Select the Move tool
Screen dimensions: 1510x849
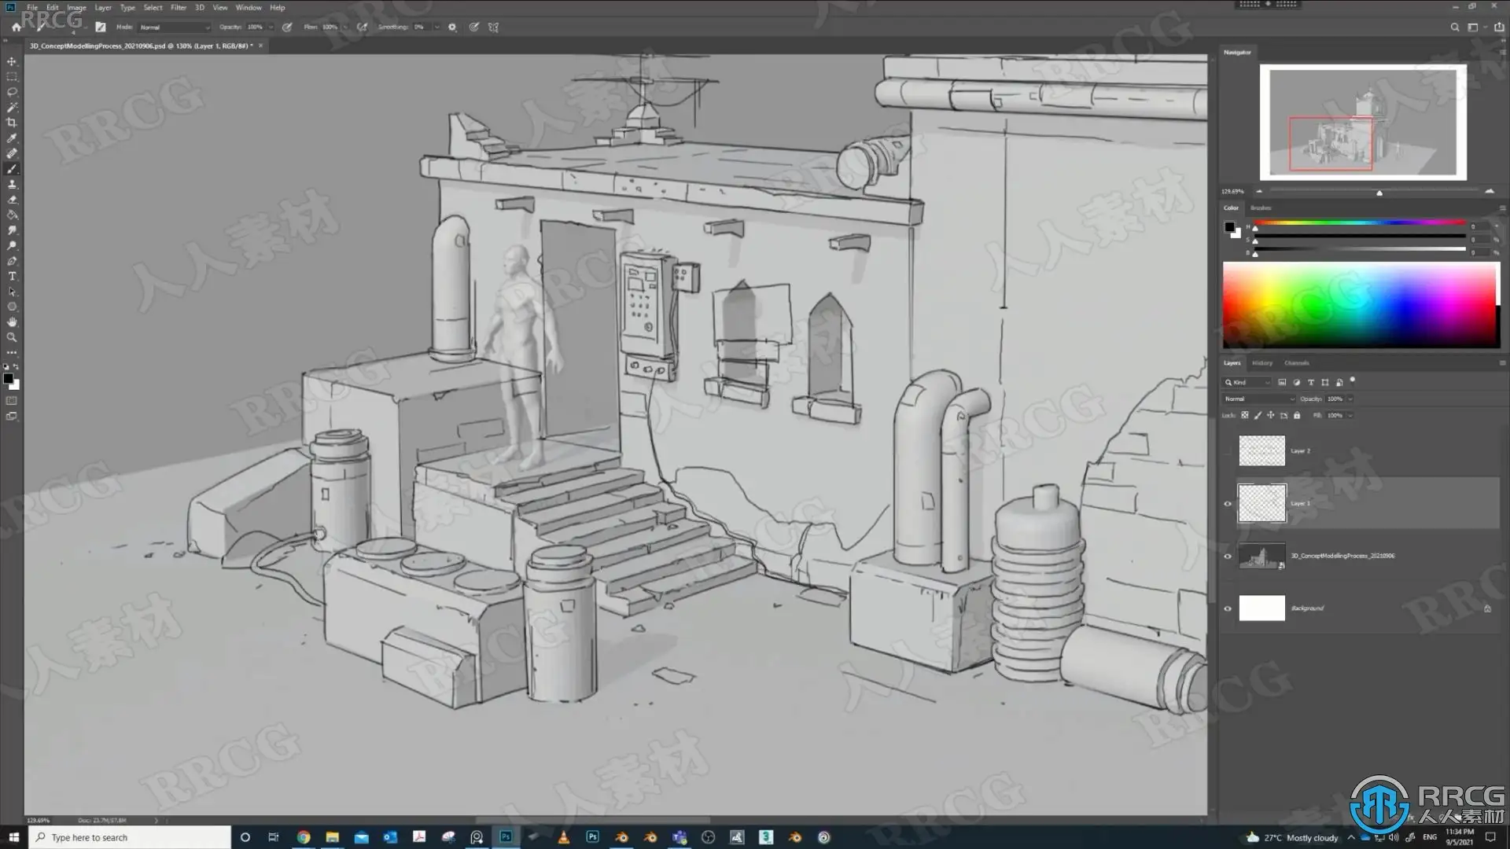[x=12, y=61]
